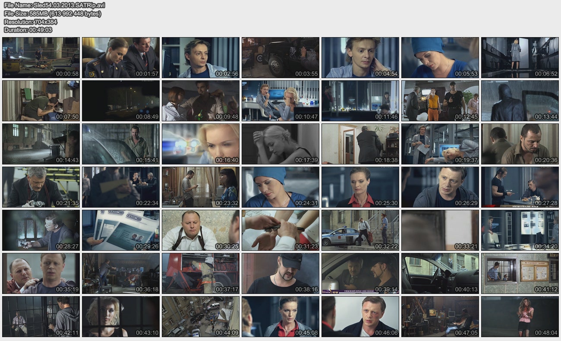The image size is (561, 341).
Task: Choose the frame at 00:25:30
Action: click(360, 187)
